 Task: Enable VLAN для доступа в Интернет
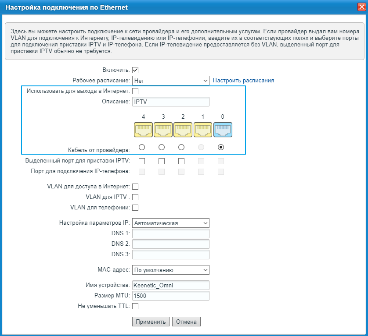(x=135, y=187)
